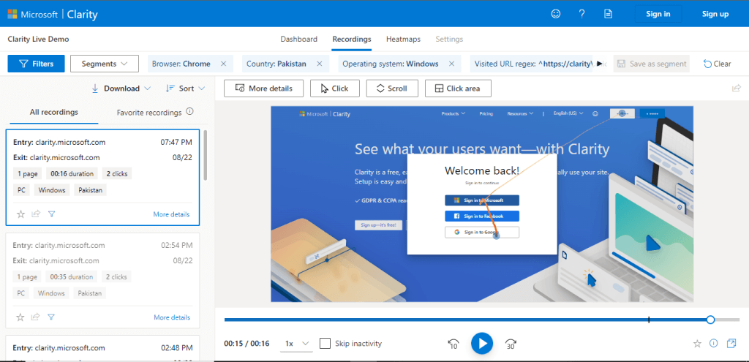Click the recordings list scrollbar
This screenshot has height=362, width=749.
[x=206, y=155]
